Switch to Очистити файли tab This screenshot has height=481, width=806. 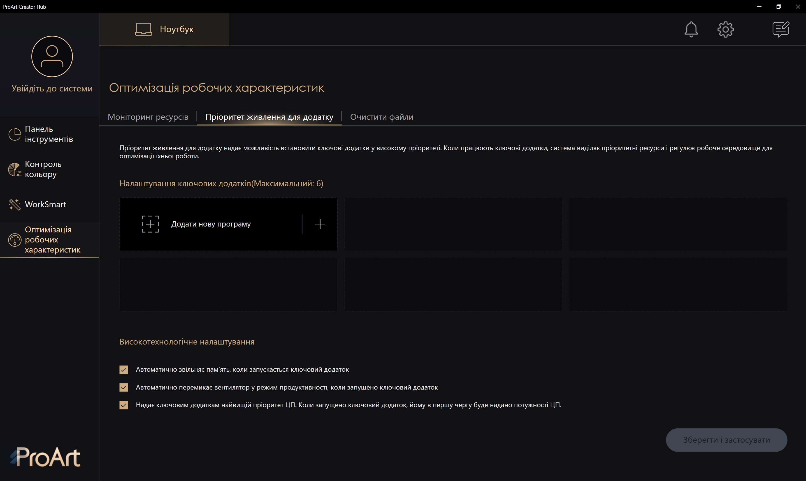[381, 117]
